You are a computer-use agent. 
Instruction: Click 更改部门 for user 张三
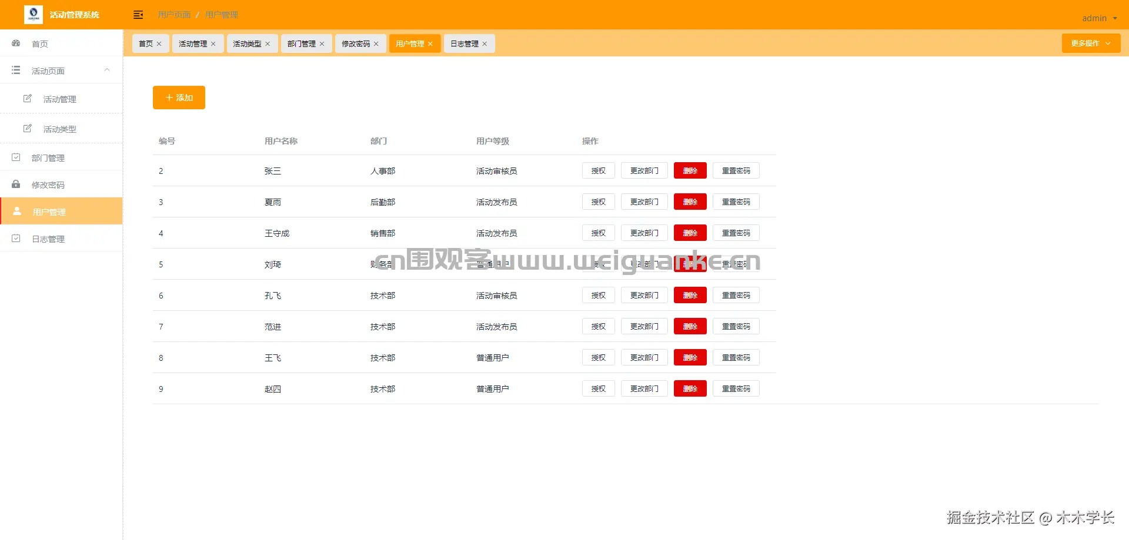pos(644,170)
